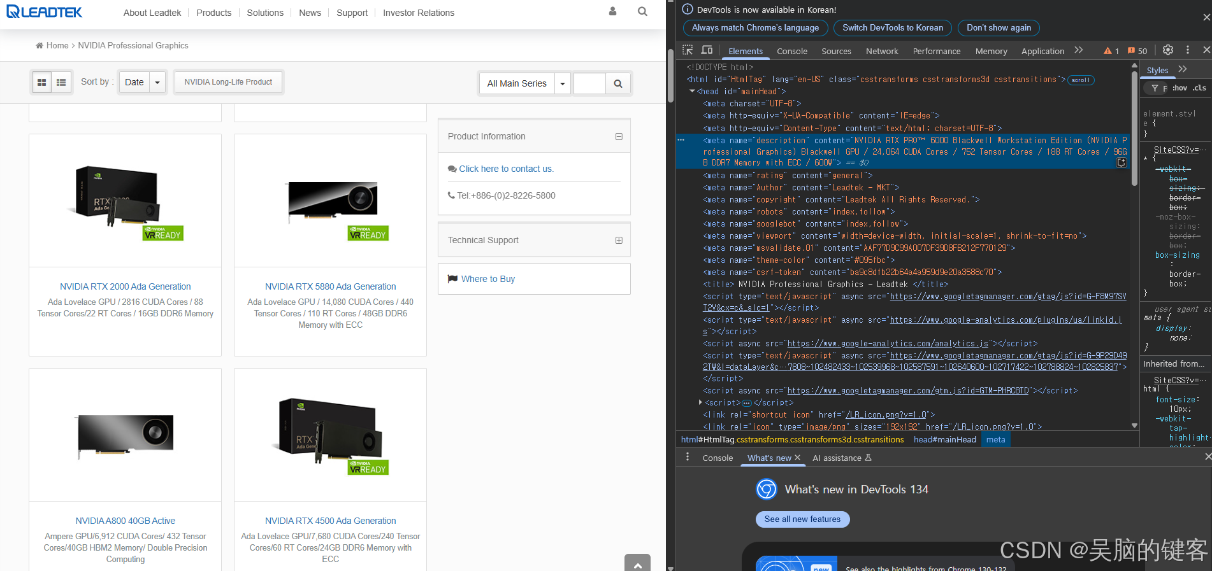Open the News menu
1212x571 pixels.
[x=310, y=13]
